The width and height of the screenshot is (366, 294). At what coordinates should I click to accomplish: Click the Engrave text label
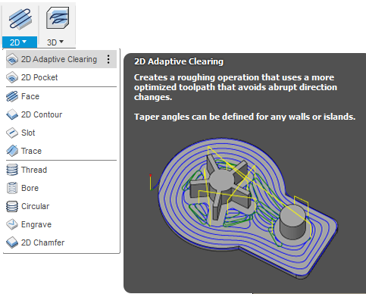point(36,224)
